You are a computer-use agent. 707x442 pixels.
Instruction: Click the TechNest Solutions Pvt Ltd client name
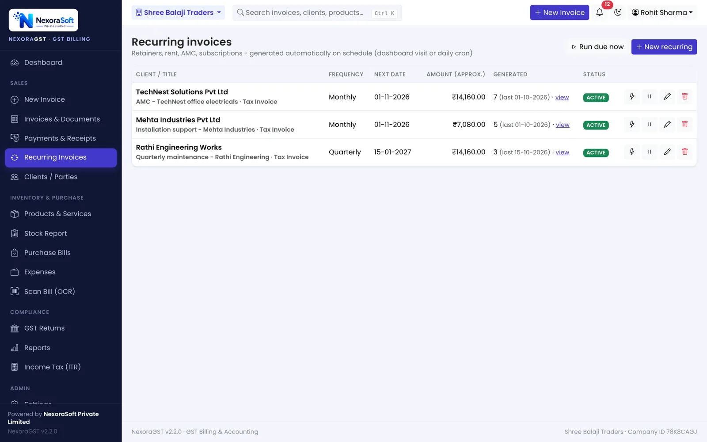click(182, 92)
